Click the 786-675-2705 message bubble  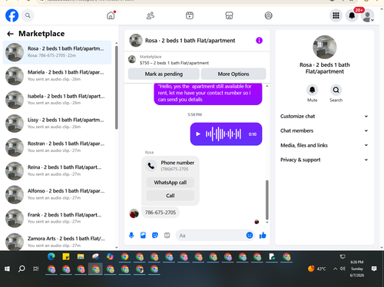click(x=161, y=213)
